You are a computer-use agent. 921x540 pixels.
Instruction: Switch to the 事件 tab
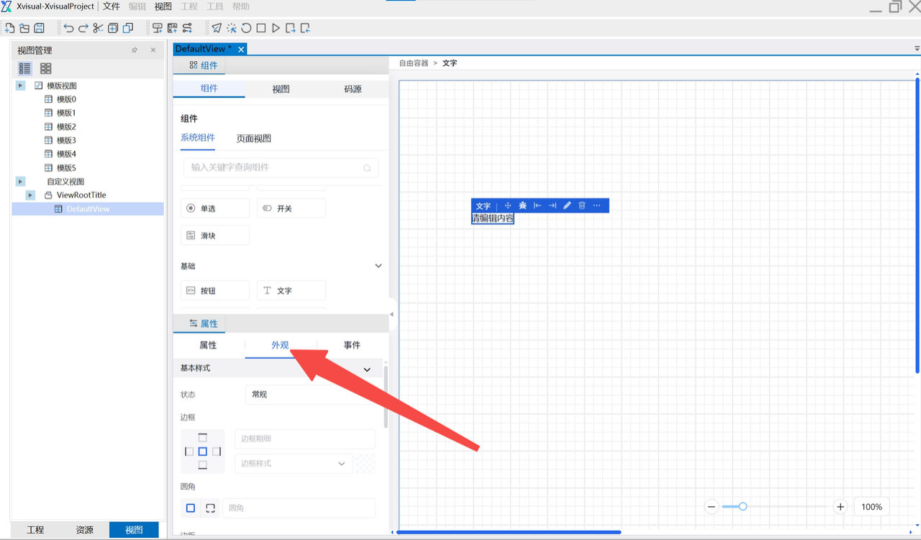pos(352,345)
